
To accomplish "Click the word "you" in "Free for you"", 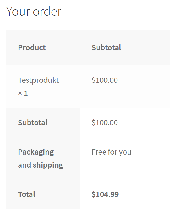I will [125, 152].
